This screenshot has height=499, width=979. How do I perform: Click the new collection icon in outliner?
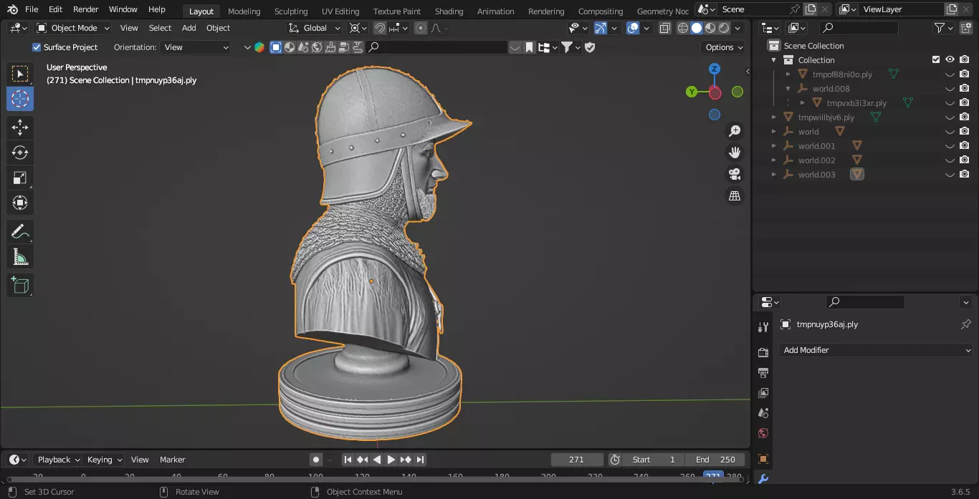(965, 28)
